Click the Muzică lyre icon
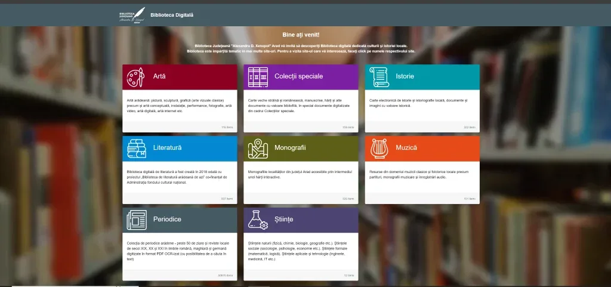This screenshot has height=287, width=611. [379, 149]
